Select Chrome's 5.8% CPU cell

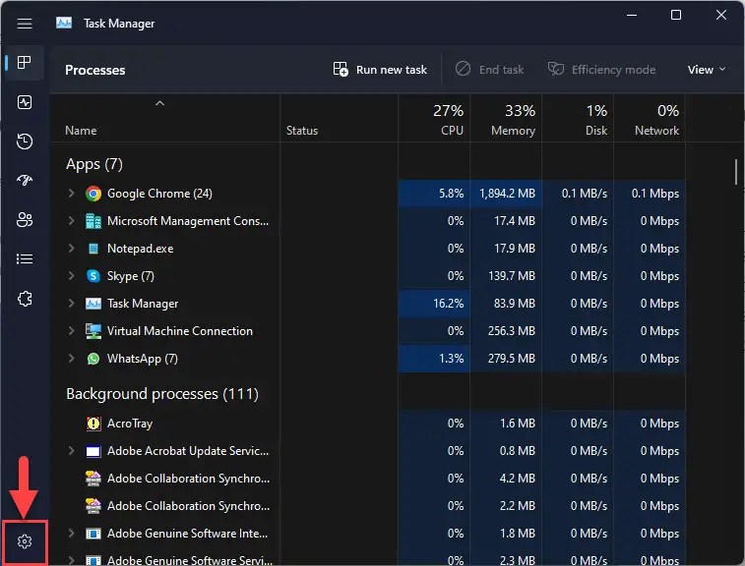[434, 194]
